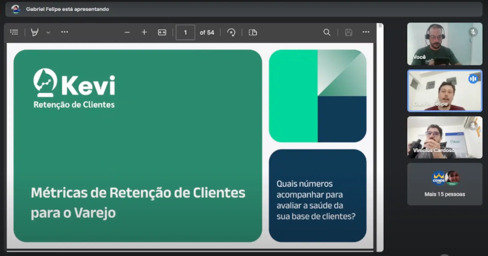Switch the page view layout

[253, 32]
